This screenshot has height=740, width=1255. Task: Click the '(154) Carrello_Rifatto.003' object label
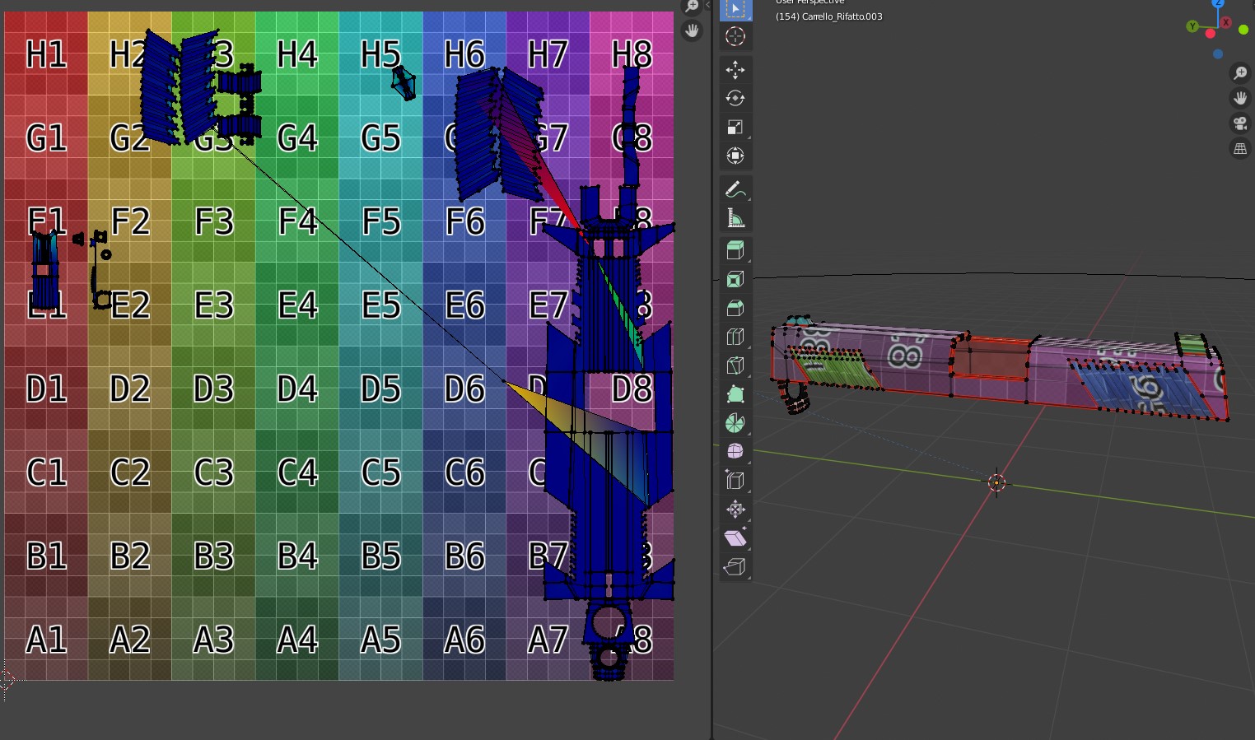[828, 16]
